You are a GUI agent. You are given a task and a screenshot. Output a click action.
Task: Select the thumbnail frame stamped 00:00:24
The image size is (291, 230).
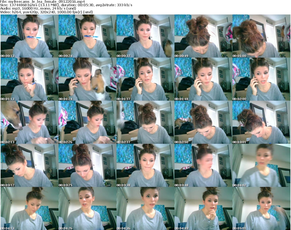coord(88,36)
